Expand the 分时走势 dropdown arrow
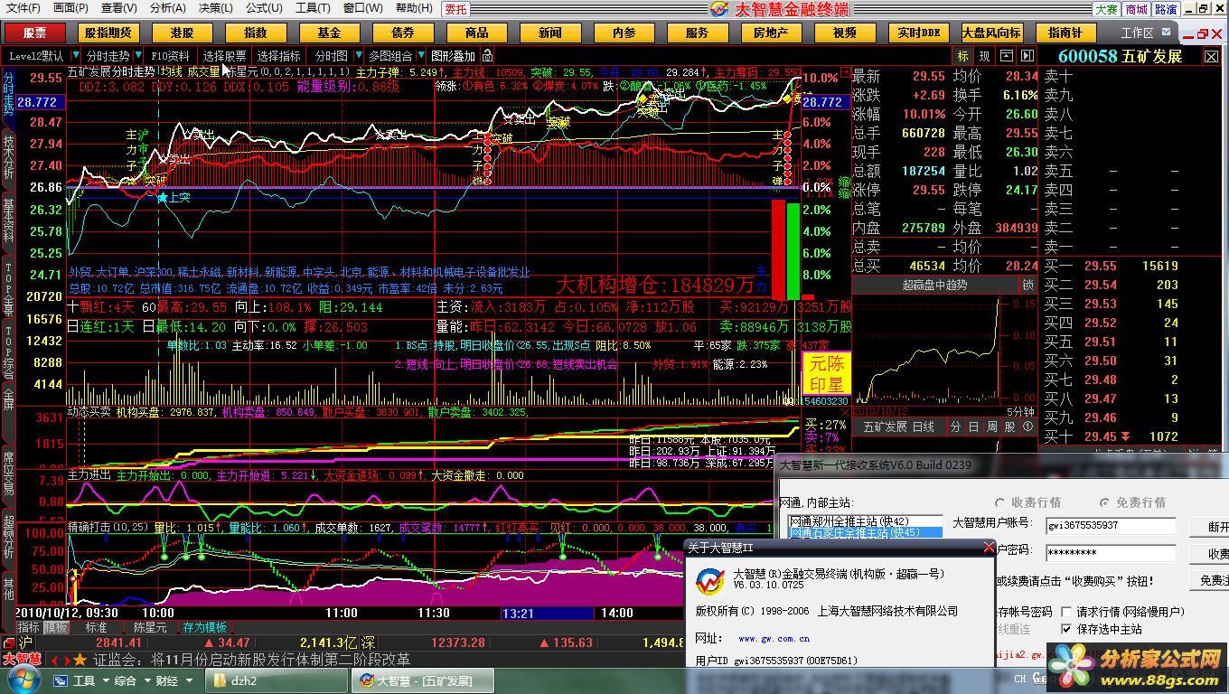 tap(140, 56)
